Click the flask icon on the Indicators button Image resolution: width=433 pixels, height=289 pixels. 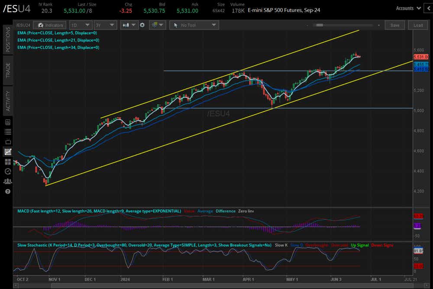point(41,25)
